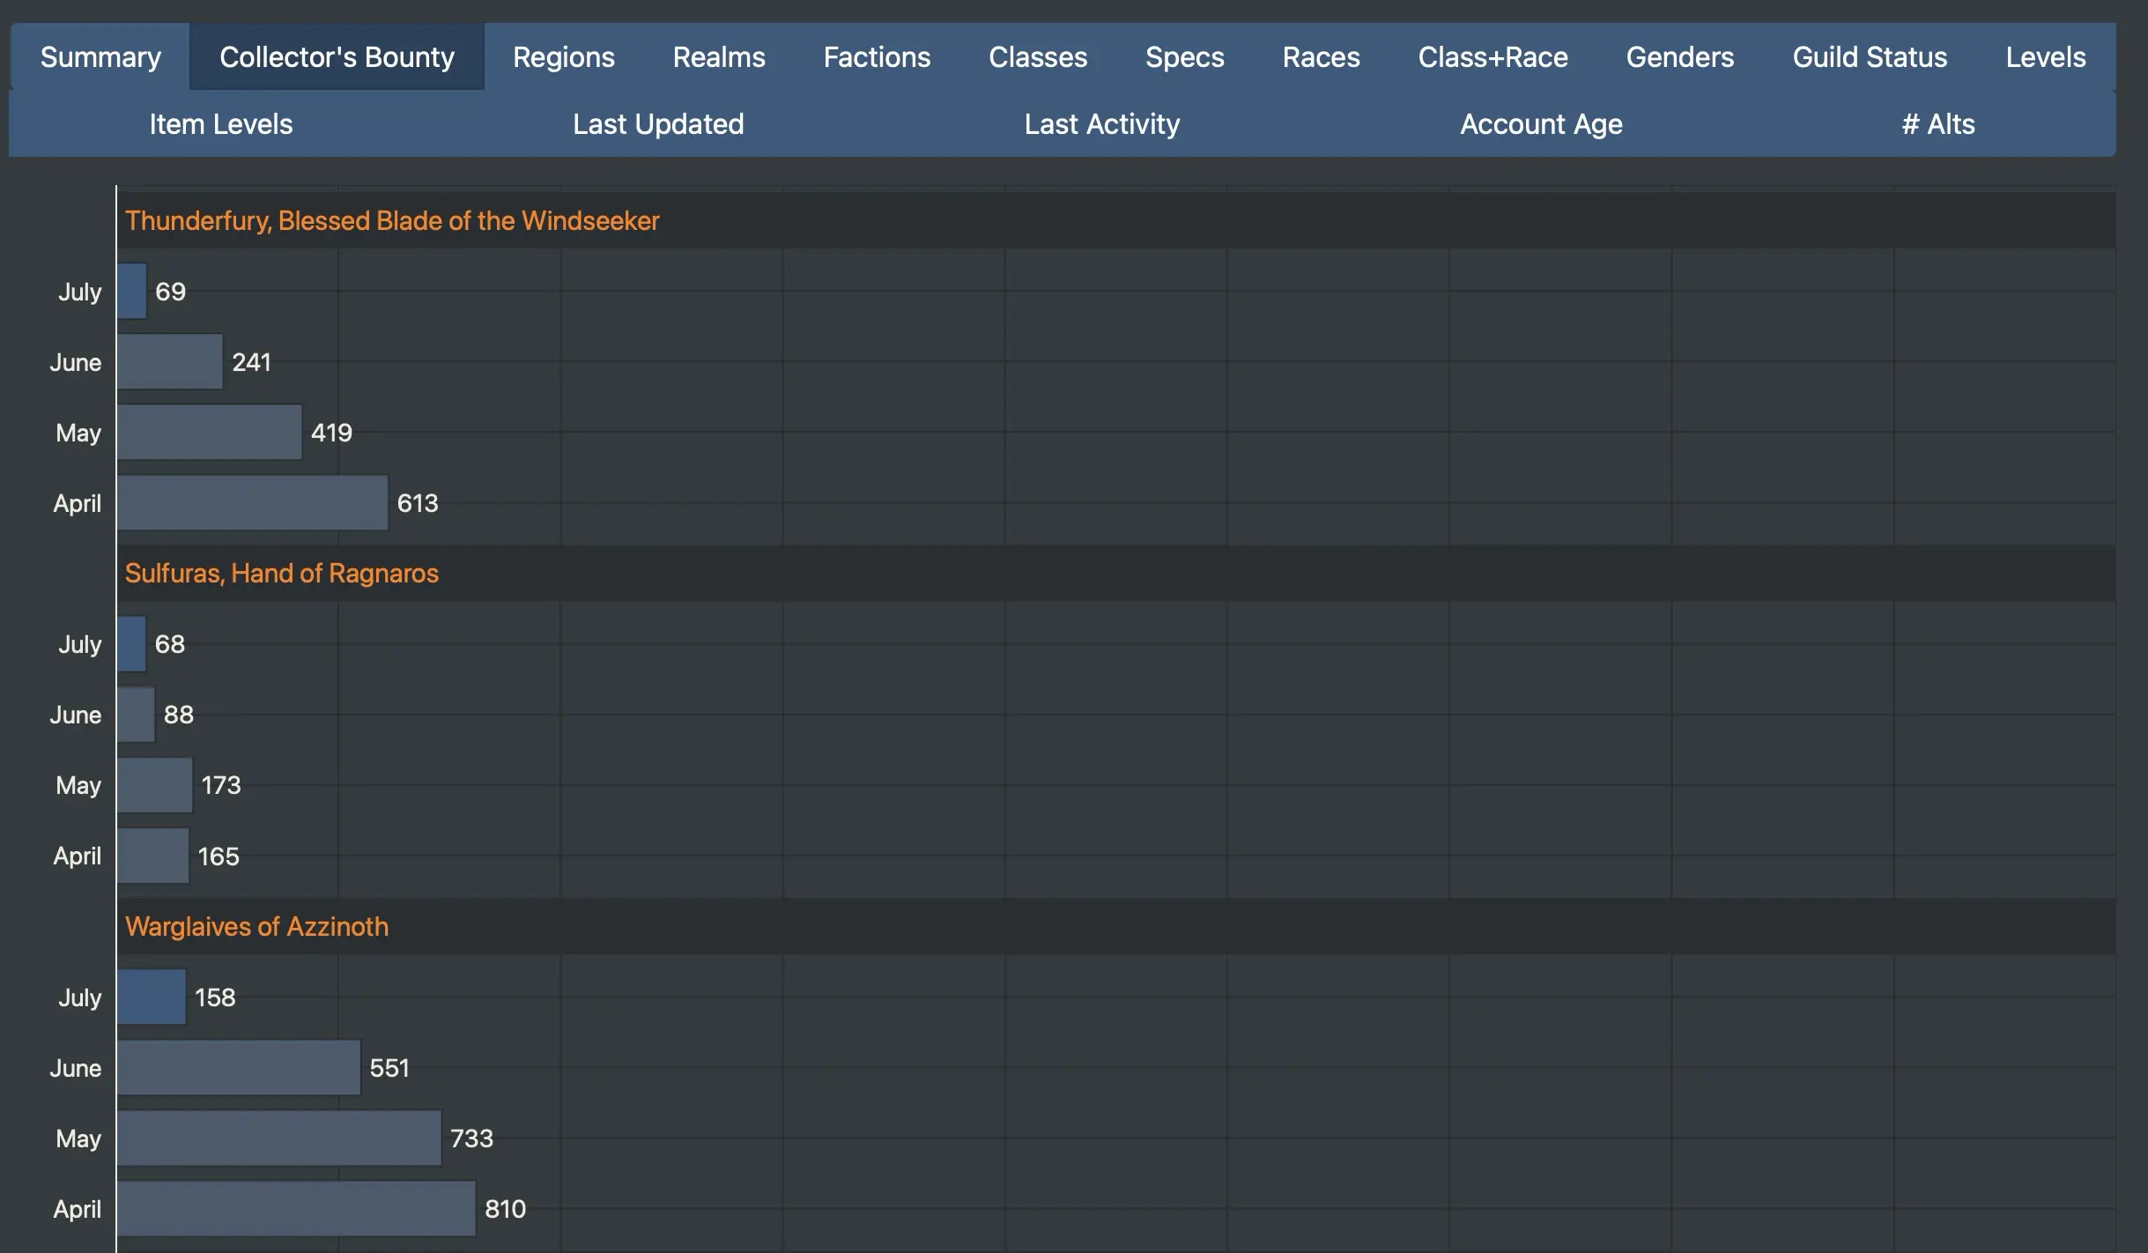The width and height of the screenshot is (2148, 1253).
Task: Select Sulfuras April bar labeled 165
Action: point(153,856)
